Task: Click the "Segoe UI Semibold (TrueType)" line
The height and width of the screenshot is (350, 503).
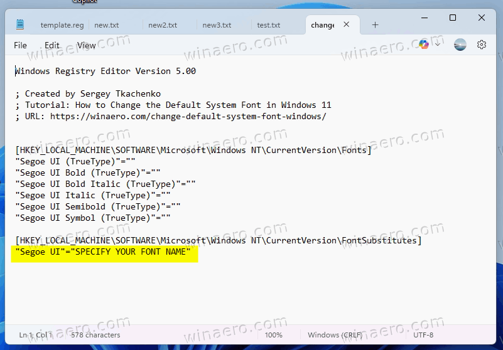Action: click(x=98, y=206)
